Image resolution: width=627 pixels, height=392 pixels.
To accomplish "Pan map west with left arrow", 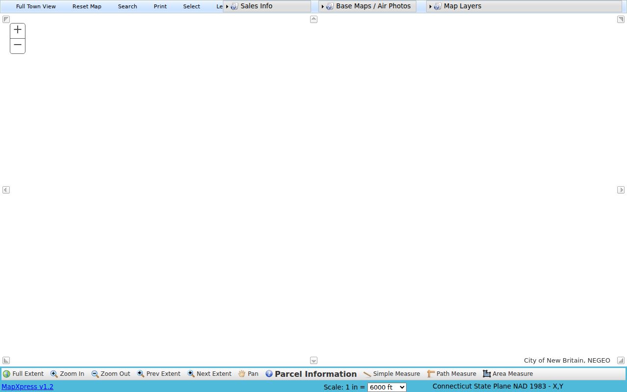I will point(6,190).
